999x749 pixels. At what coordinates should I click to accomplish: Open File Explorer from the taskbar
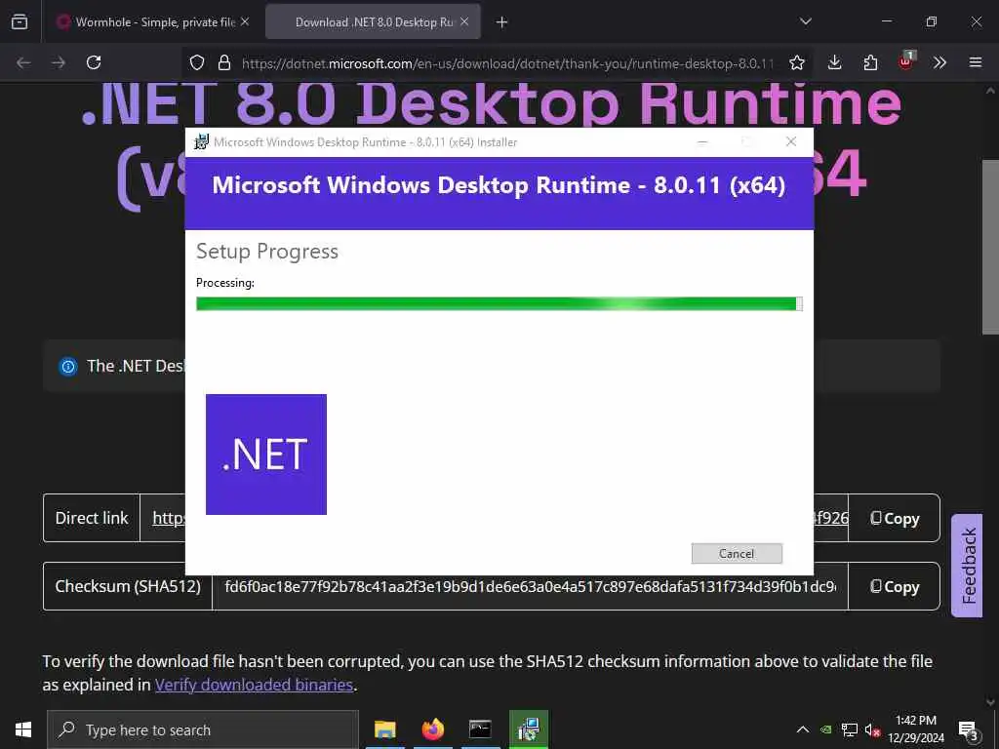tap(384, 729)
